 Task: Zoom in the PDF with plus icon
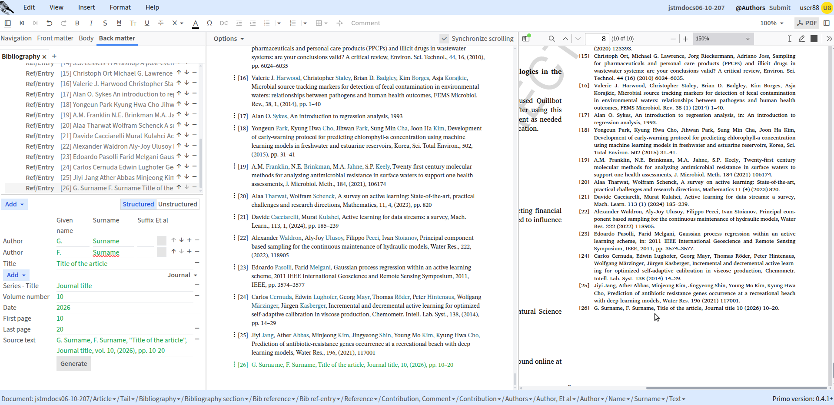coord(685,39)
